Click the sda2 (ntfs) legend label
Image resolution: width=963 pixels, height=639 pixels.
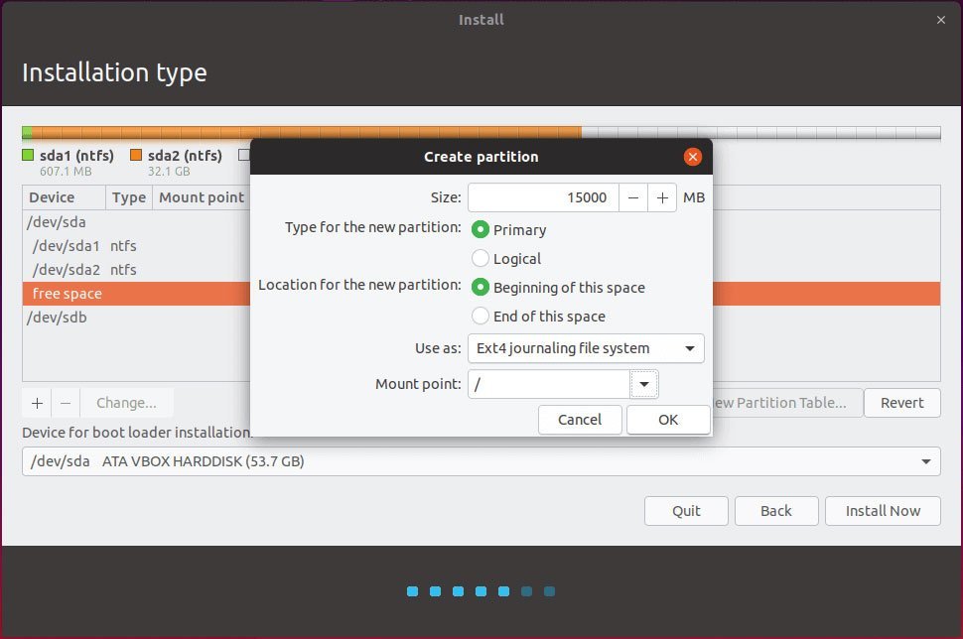click(x=185, y=156)
